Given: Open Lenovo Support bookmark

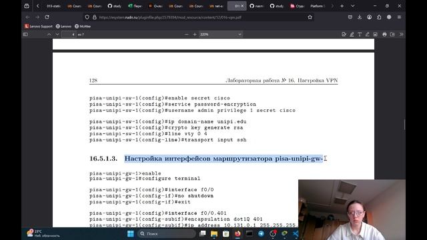Looking at the screenshot, I should 39,27.
